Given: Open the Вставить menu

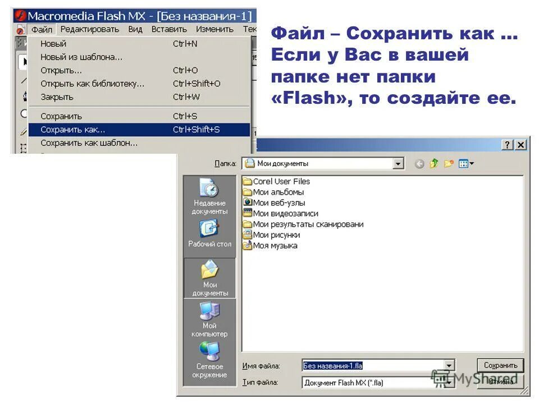Looking at the screenshot, I should (169, 30).
